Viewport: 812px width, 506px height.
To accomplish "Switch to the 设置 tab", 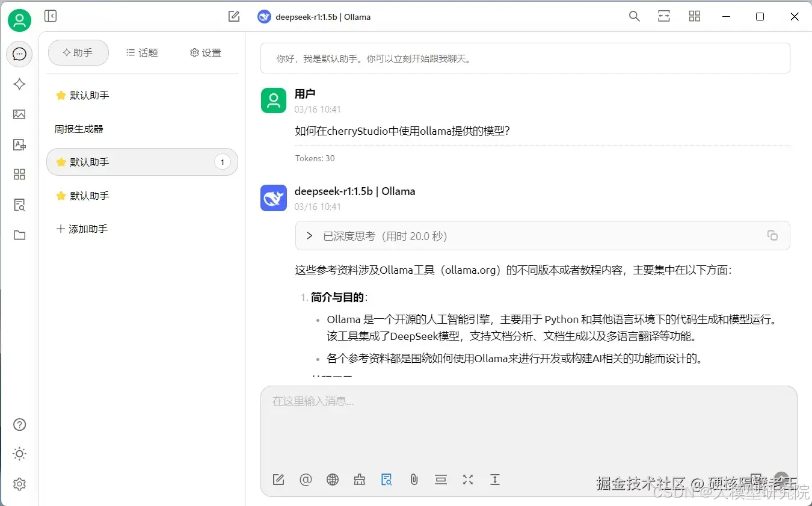I will (x=206, y=53).
